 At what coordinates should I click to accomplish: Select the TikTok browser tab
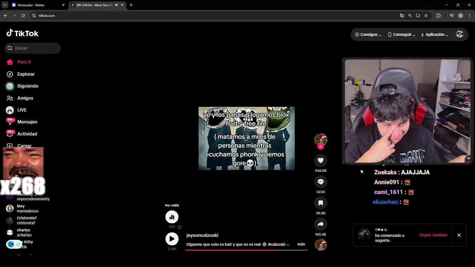96,5
